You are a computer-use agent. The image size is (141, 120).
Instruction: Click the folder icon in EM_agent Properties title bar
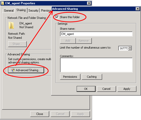pyautogui.click(x=3, y=3)
